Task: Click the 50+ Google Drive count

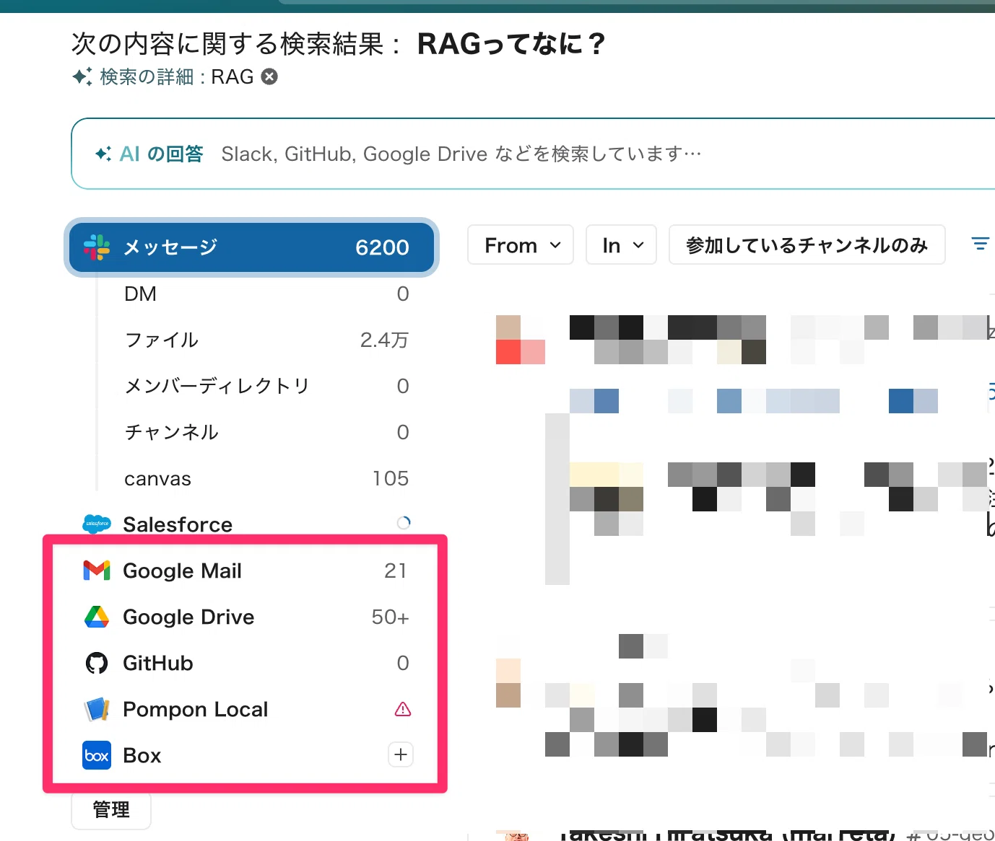Action: 390,617
